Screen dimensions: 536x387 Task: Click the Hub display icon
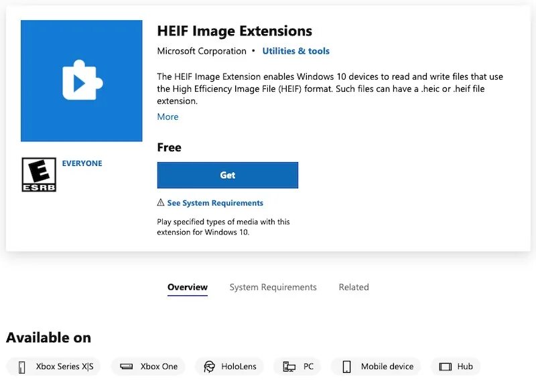tap(445, 366)
